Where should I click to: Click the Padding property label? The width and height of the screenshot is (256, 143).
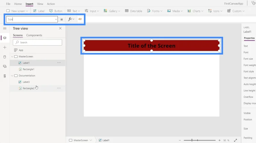point(248,138)
